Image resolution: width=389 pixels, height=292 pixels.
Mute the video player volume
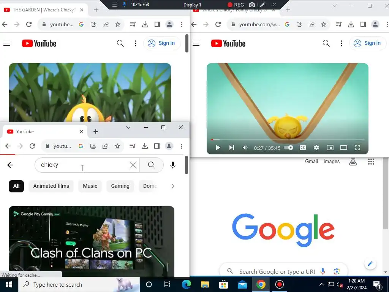click(x=245, y=148)
